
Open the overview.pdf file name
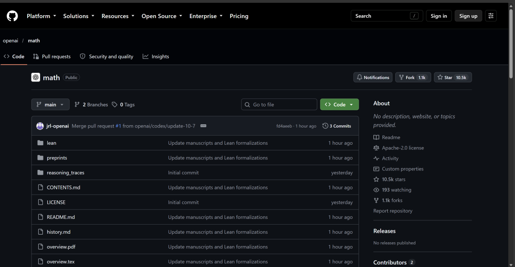pyautogui.click(x=61, y=247)
